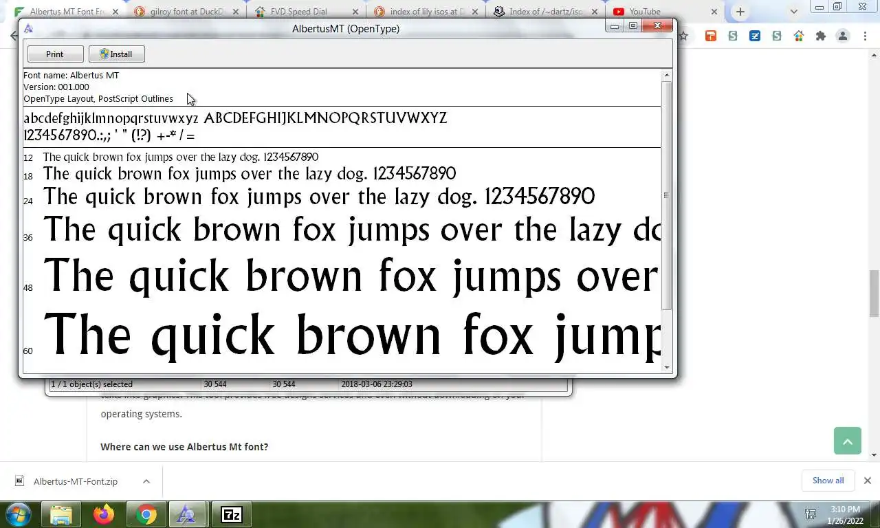Open File Explorer from the taskbar
Image resolution: width=880 pixels, height=528 pixels.
pos(61,514)
